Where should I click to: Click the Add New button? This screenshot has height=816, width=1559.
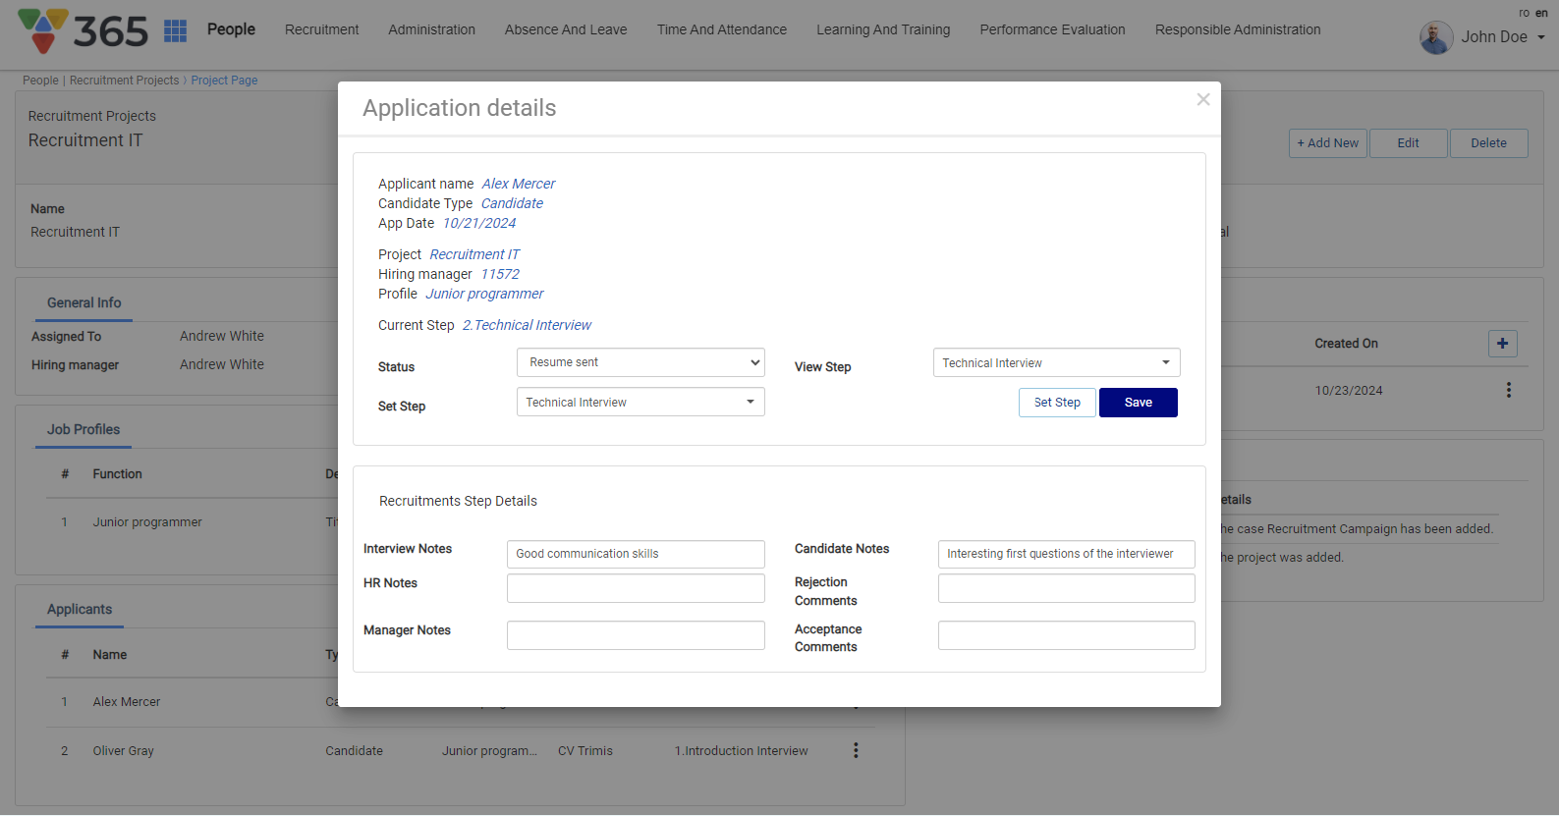click(1327, 143)
